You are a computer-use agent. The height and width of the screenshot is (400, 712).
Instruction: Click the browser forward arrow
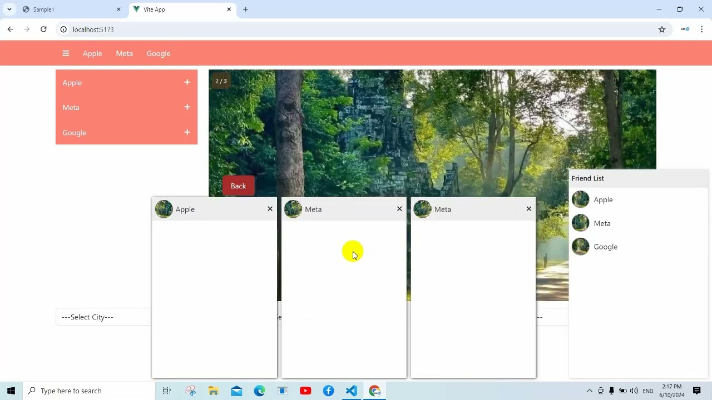(27, 29)
